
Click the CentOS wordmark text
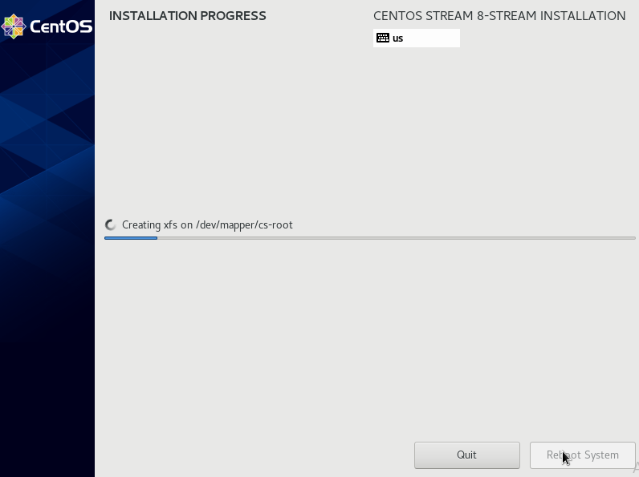click(x=61, y=27)
